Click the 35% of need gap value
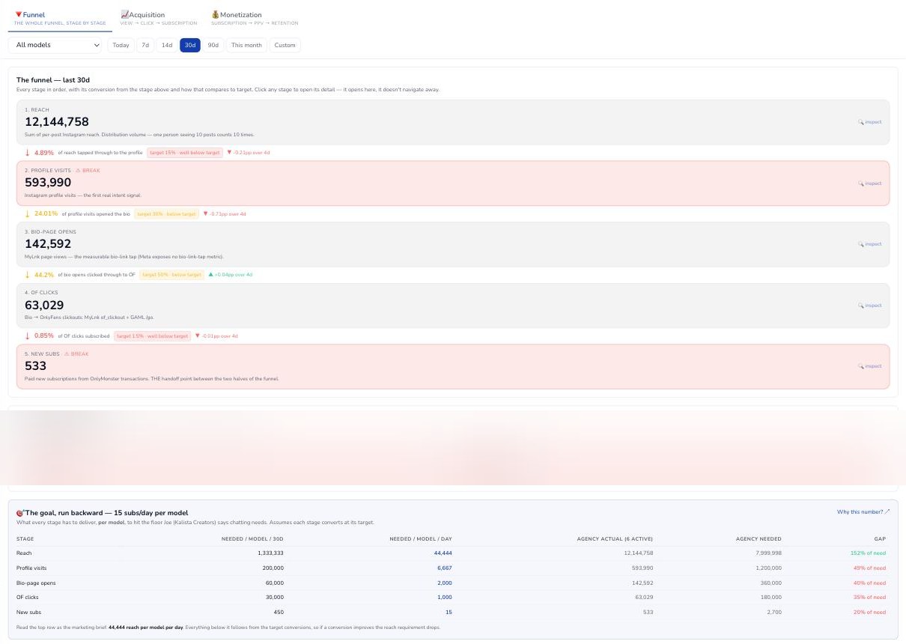The width and height of the screenshot is (906, 644). point(869,598)
